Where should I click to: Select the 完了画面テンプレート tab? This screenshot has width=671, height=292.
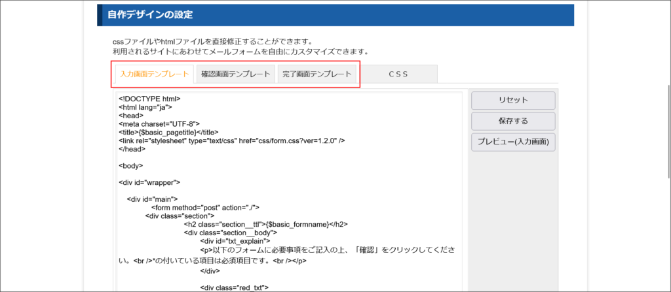pyautogui.click(x=317, y=74)
